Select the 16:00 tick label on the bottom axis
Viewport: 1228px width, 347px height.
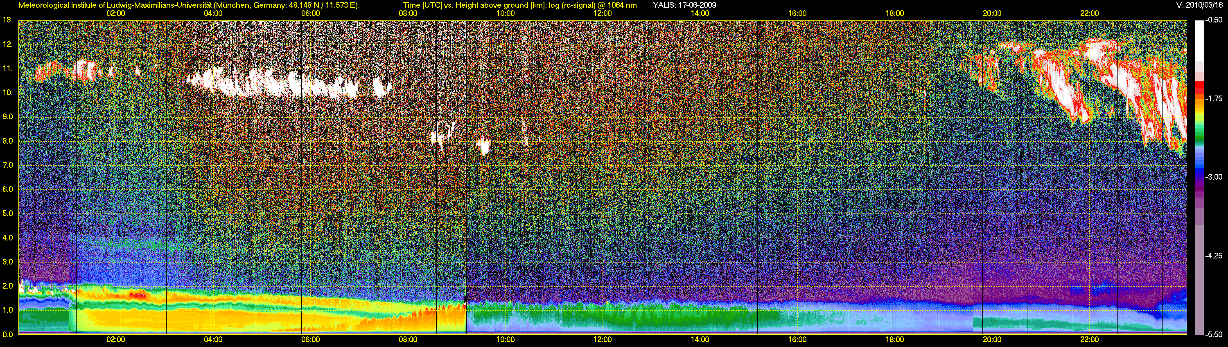click(x=797, y=340)
